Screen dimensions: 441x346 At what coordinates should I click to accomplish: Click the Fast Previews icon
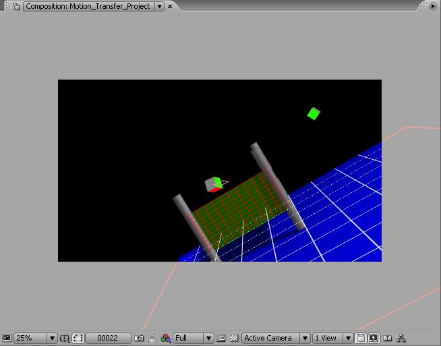(374, 338)
